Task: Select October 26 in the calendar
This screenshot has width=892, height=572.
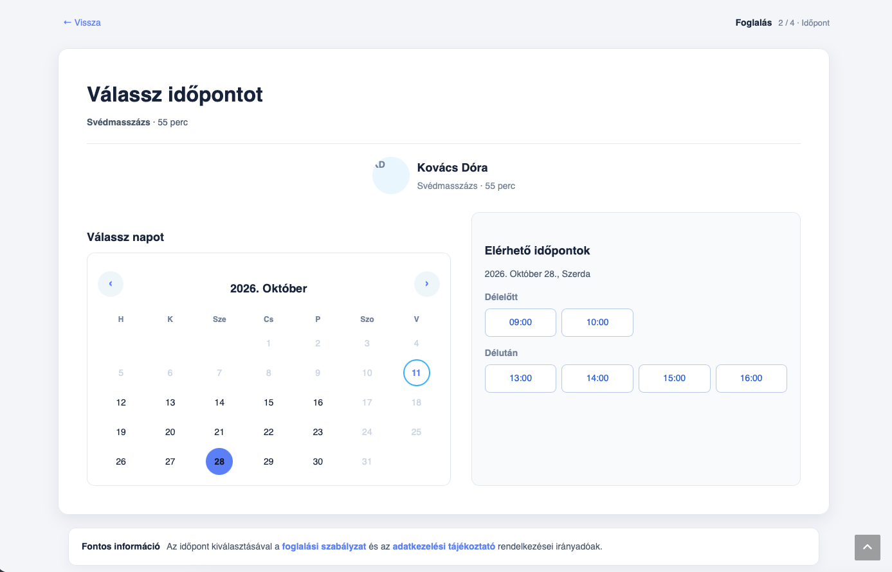Action: pyautogui.click(x=121, y=461)
